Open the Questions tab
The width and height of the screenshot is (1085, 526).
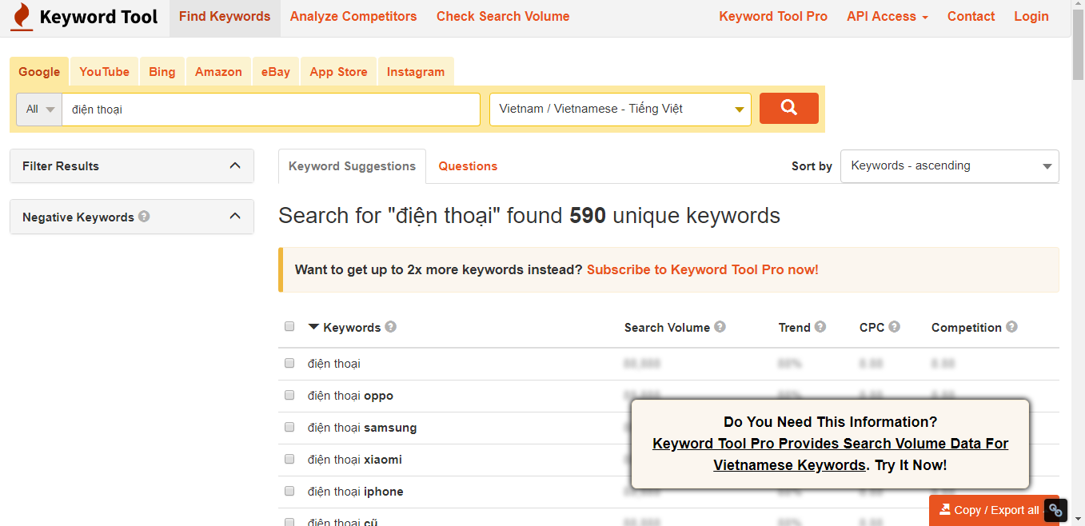point(468,166)
